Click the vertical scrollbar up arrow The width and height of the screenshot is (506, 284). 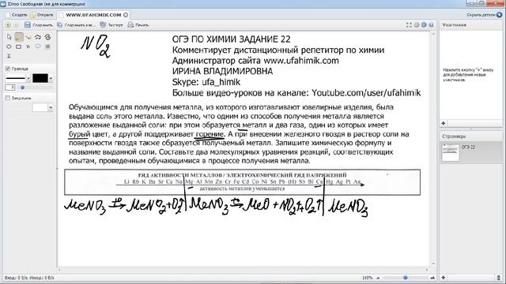pyautogui.click(x=433, y=33)
